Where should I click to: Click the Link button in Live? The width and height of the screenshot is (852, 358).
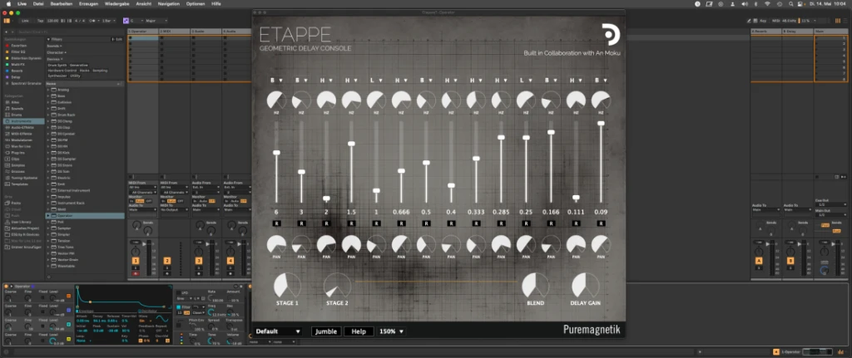[x=25, y=21]
